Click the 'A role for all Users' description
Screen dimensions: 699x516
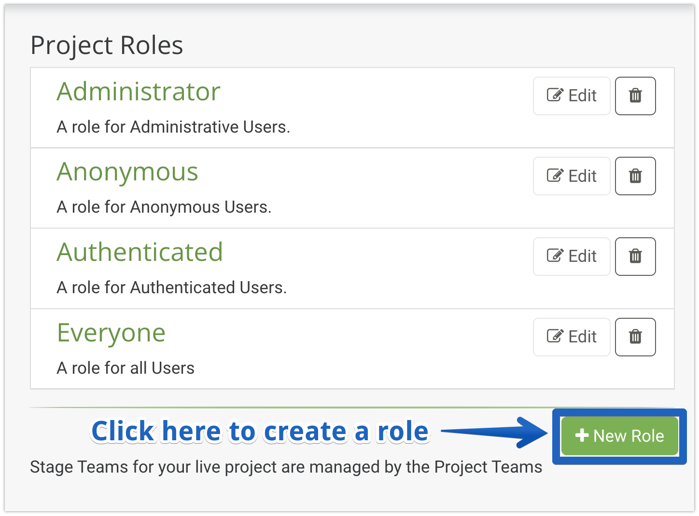[126, 368]
